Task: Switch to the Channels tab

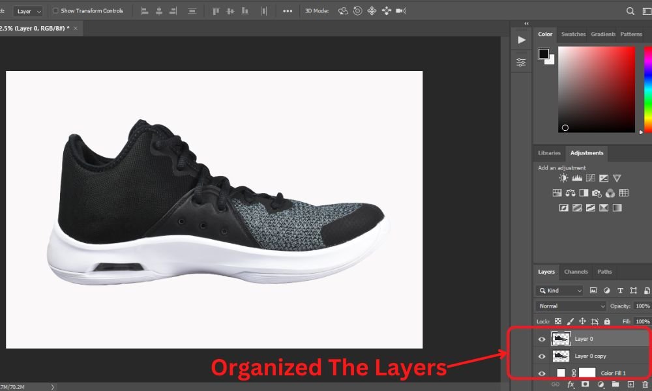Action: click(x=576, y=272)
